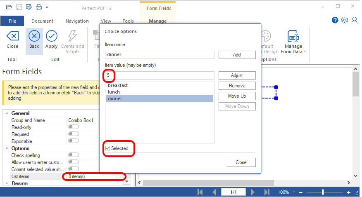
Task: Click the print icon in title bar
Action: coord(38,7)
